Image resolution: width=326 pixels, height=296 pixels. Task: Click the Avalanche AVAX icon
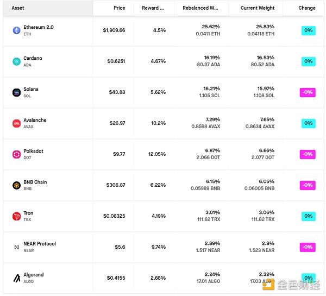click(16, 123)
